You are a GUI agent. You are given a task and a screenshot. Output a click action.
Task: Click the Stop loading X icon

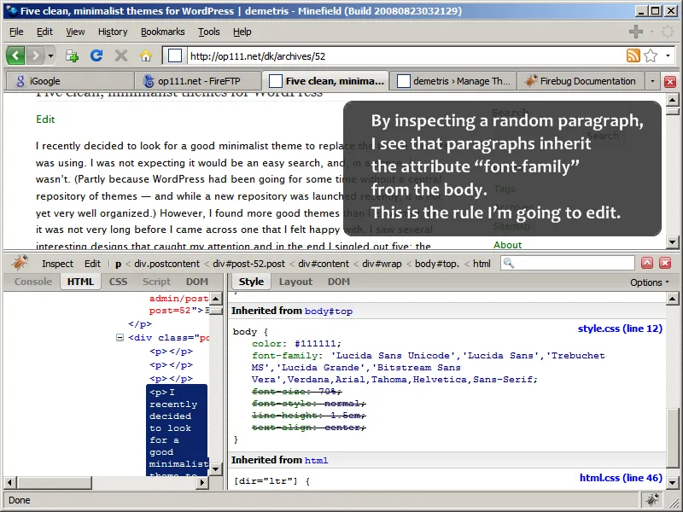pyautogui.click(x=121, y=55)
